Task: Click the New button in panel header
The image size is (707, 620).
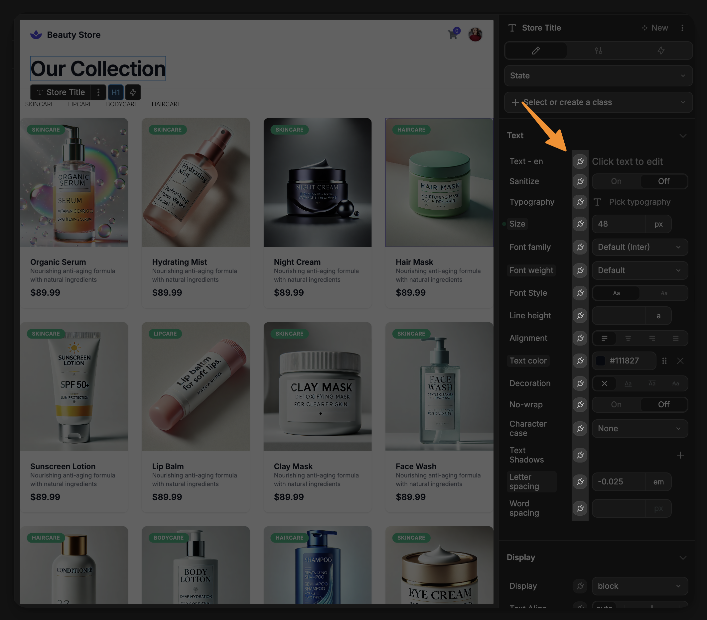Action: [x=655, y=28]
